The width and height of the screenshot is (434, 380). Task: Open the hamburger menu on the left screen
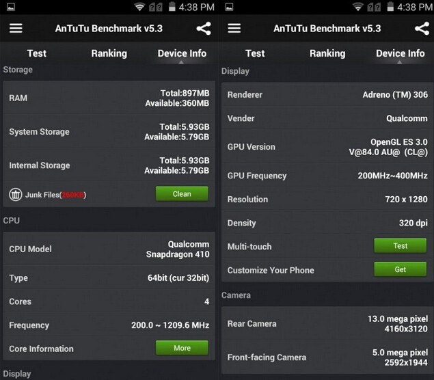point(16,29)
